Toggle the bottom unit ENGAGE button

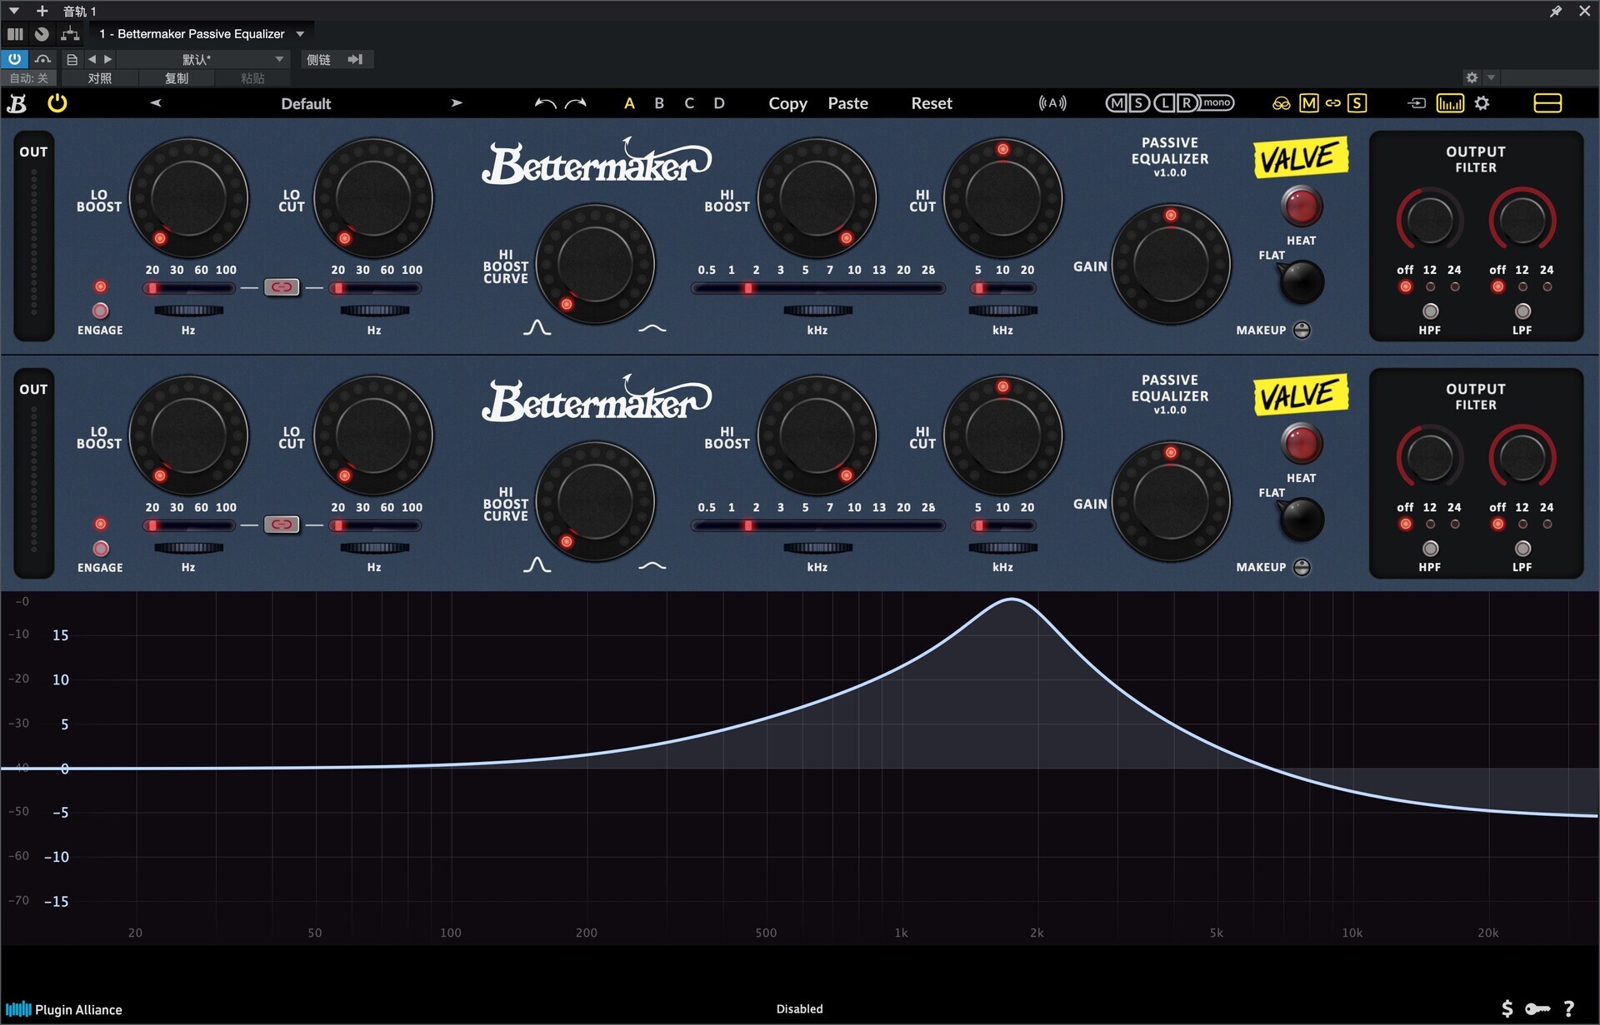[x=101, y=548]
